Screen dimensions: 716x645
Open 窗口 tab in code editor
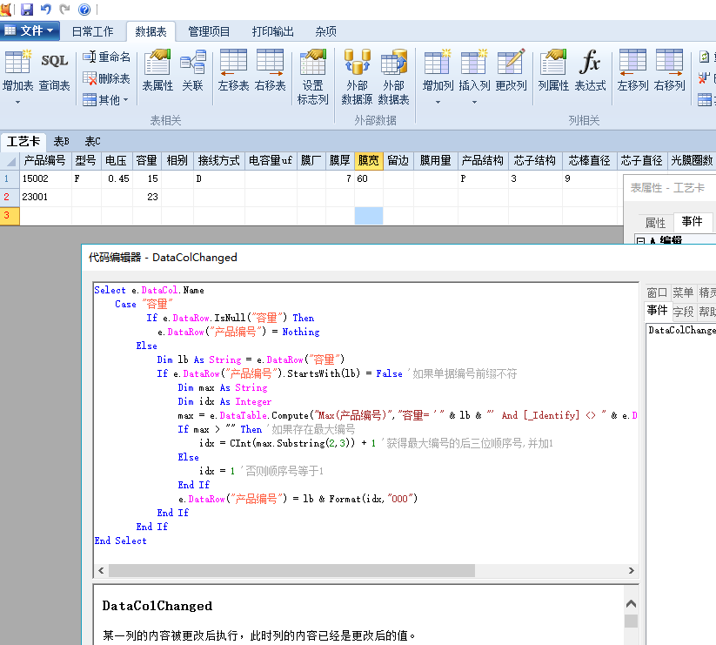tap(658, 292)
